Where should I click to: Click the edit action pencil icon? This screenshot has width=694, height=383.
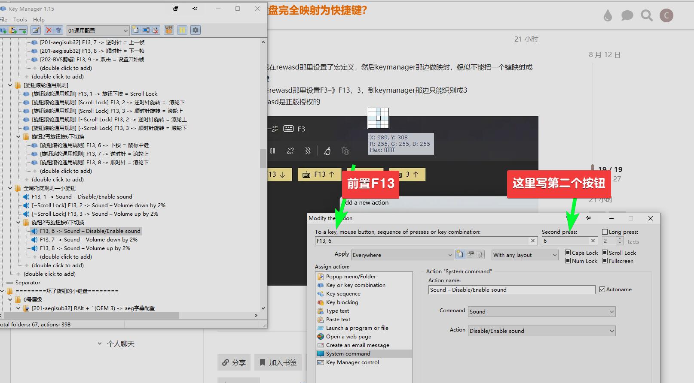click(x=36, y=30)
